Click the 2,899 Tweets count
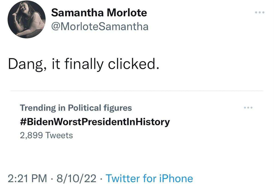 tap(46, 135)
